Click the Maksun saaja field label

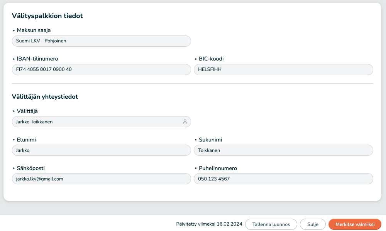(x=34, y=30)
